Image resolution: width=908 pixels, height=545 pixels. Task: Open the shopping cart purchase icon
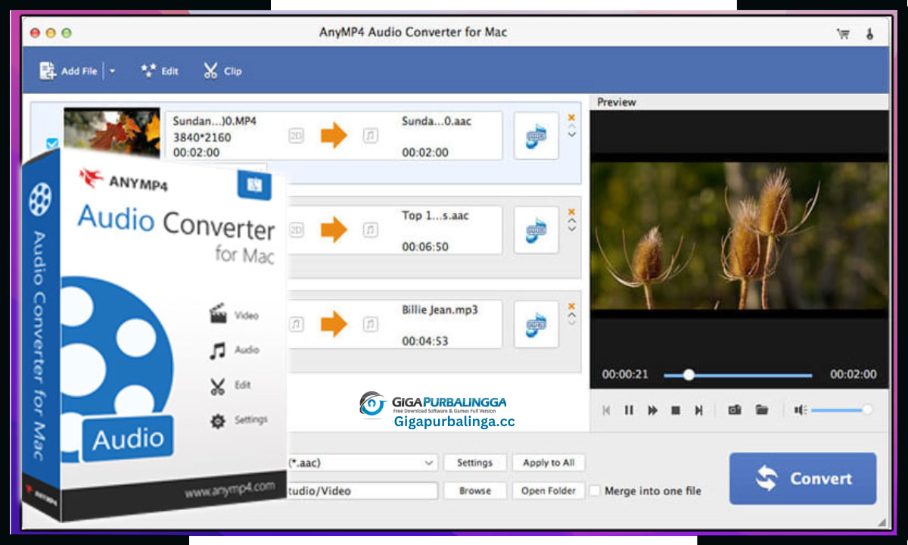point(843,33)
